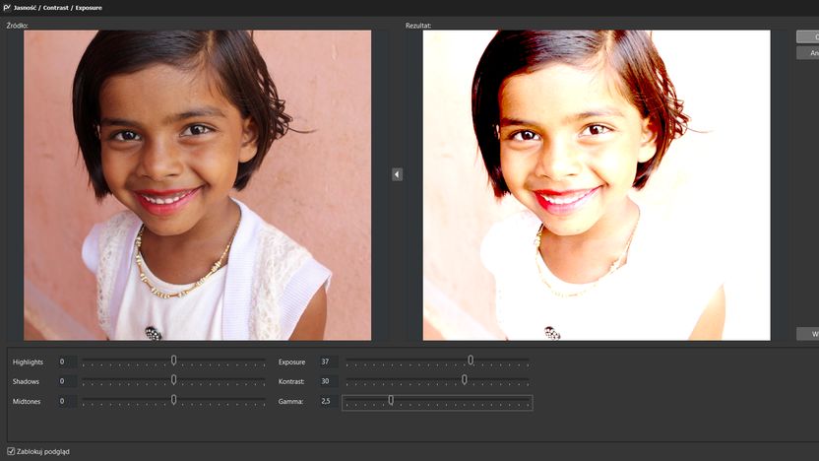Toggle the Zablokuj podgląd checkbox
This screenshot has height=461, width=819.
(11, 451)
